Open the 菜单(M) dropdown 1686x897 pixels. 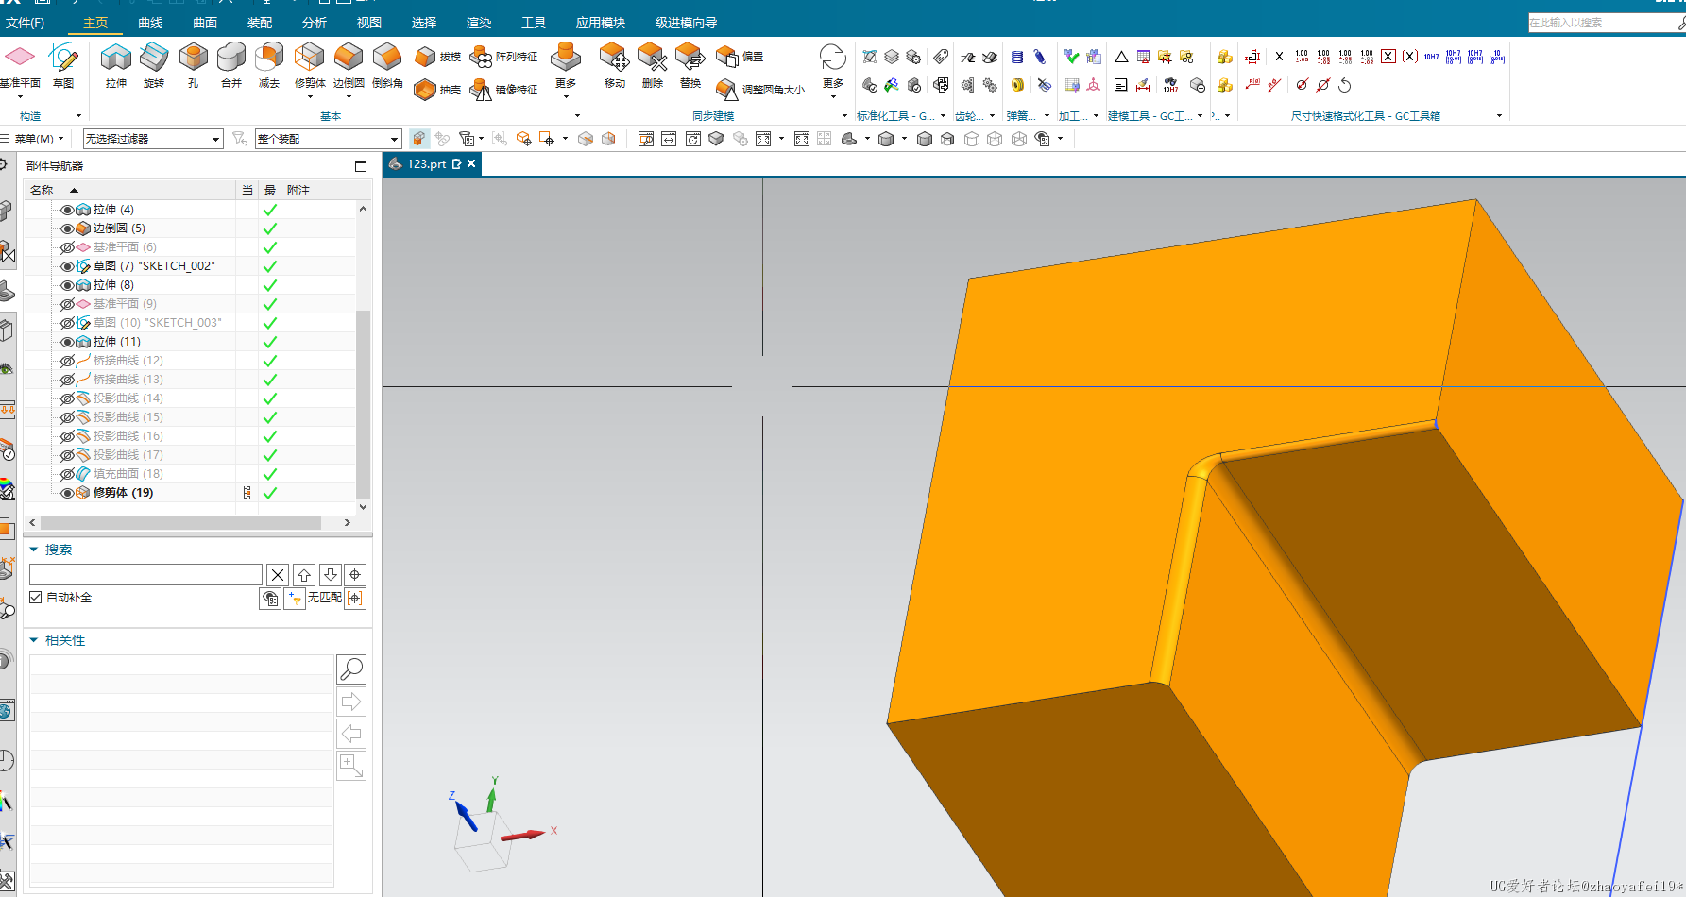(x=39, y=139)
